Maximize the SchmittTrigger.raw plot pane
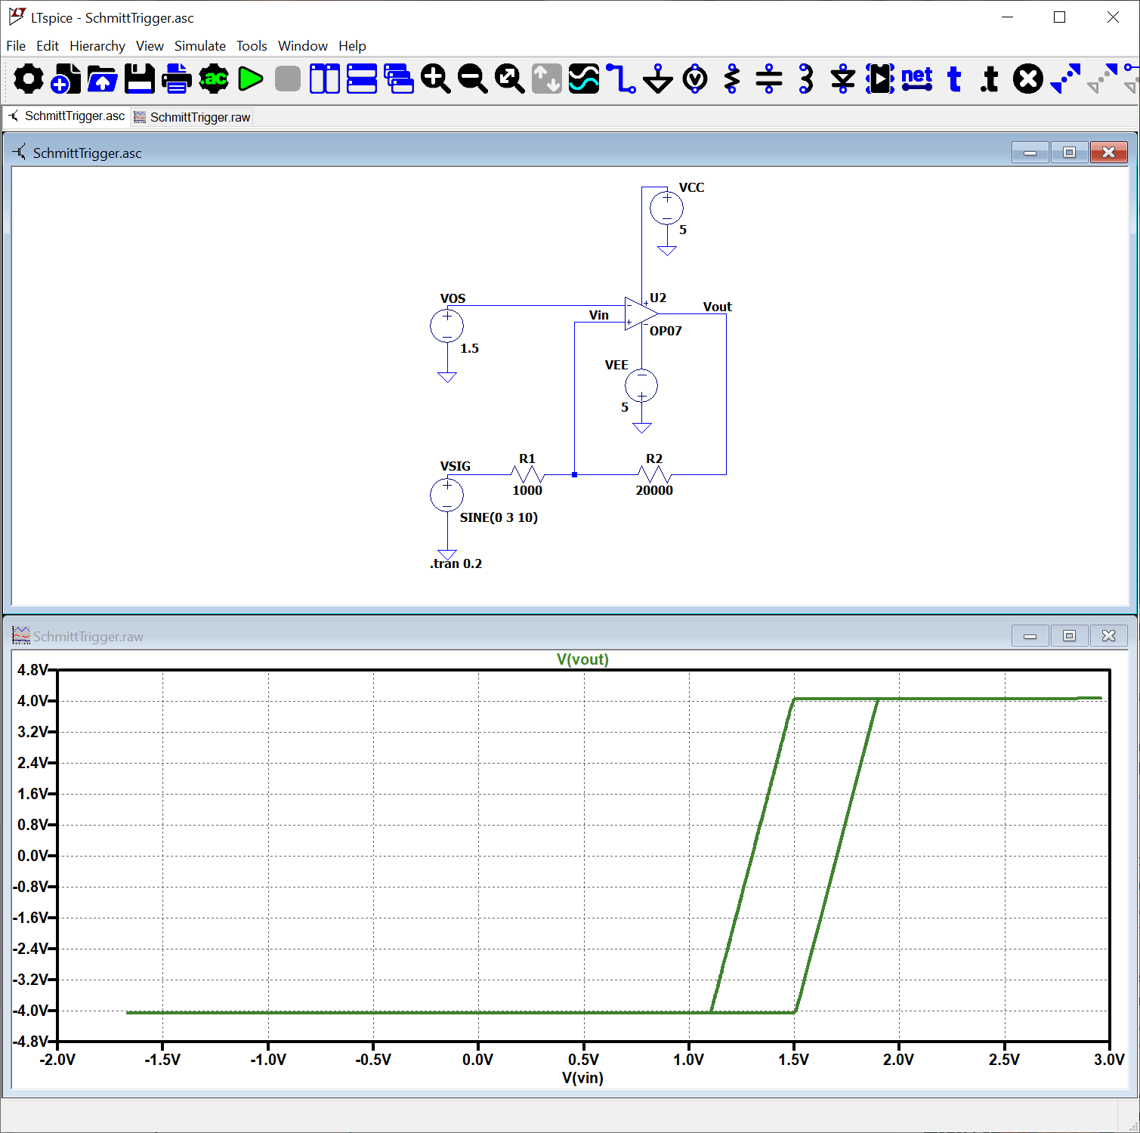1140x1133 pixels. tap(1069, 636)
